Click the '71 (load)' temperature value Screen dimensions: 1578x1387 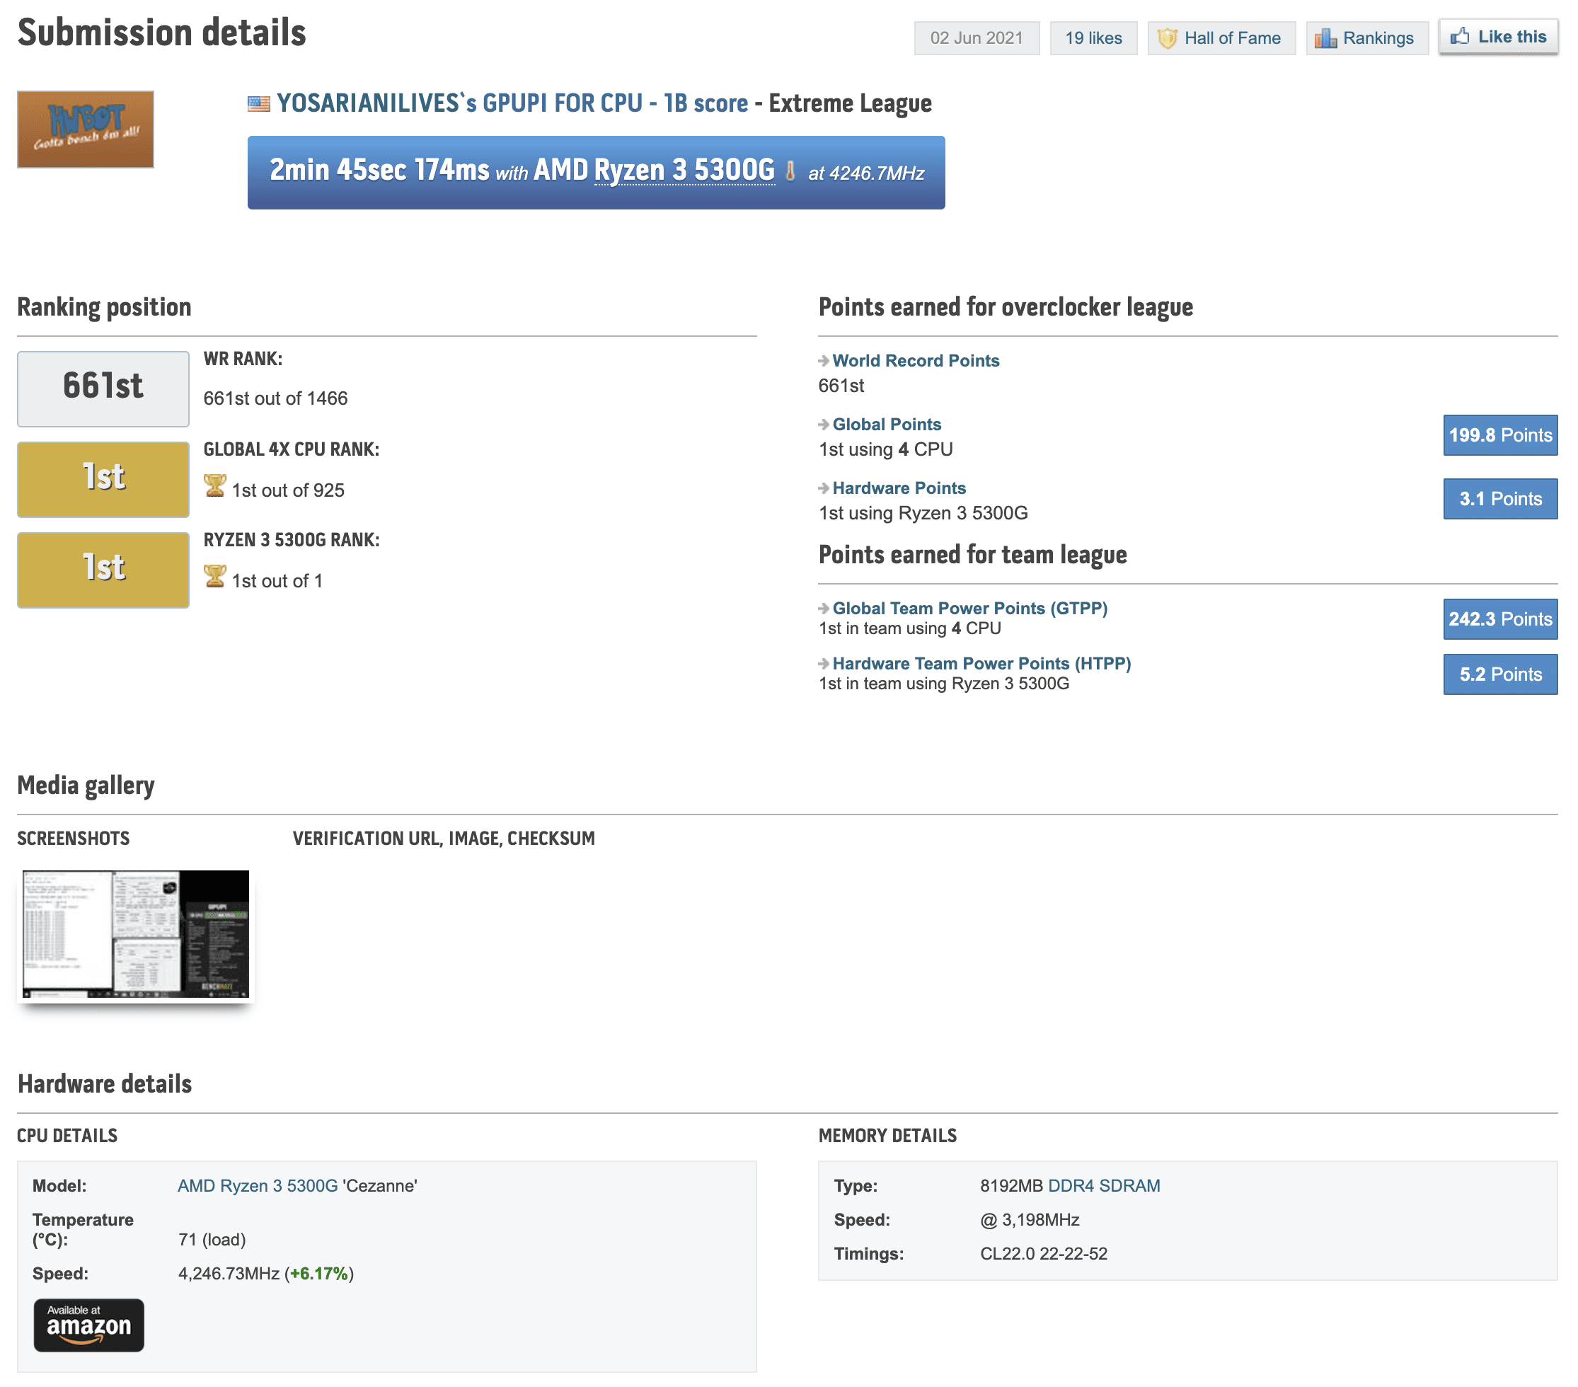[x=212, y=1240]
